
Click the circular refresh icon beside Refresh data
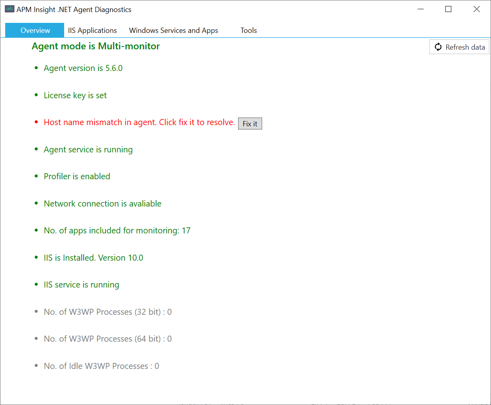(x=438, y=47)
